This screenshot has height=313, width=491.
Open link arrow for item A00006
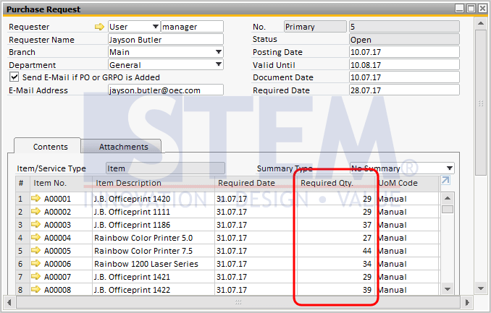tap(35, 263)
